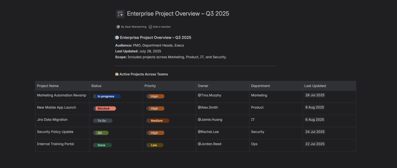Click the page icon beside the main title
This screenshot has height=168, width=397.
pos(120,14)
